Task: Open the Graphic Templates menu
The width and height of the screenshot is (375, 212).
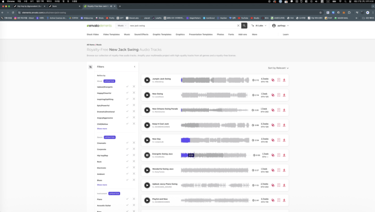Action: (x=162, y=35)
